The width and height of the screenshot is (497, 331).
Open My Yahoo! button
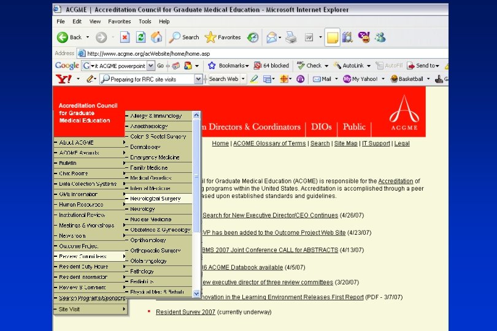(x=360, y=79)
